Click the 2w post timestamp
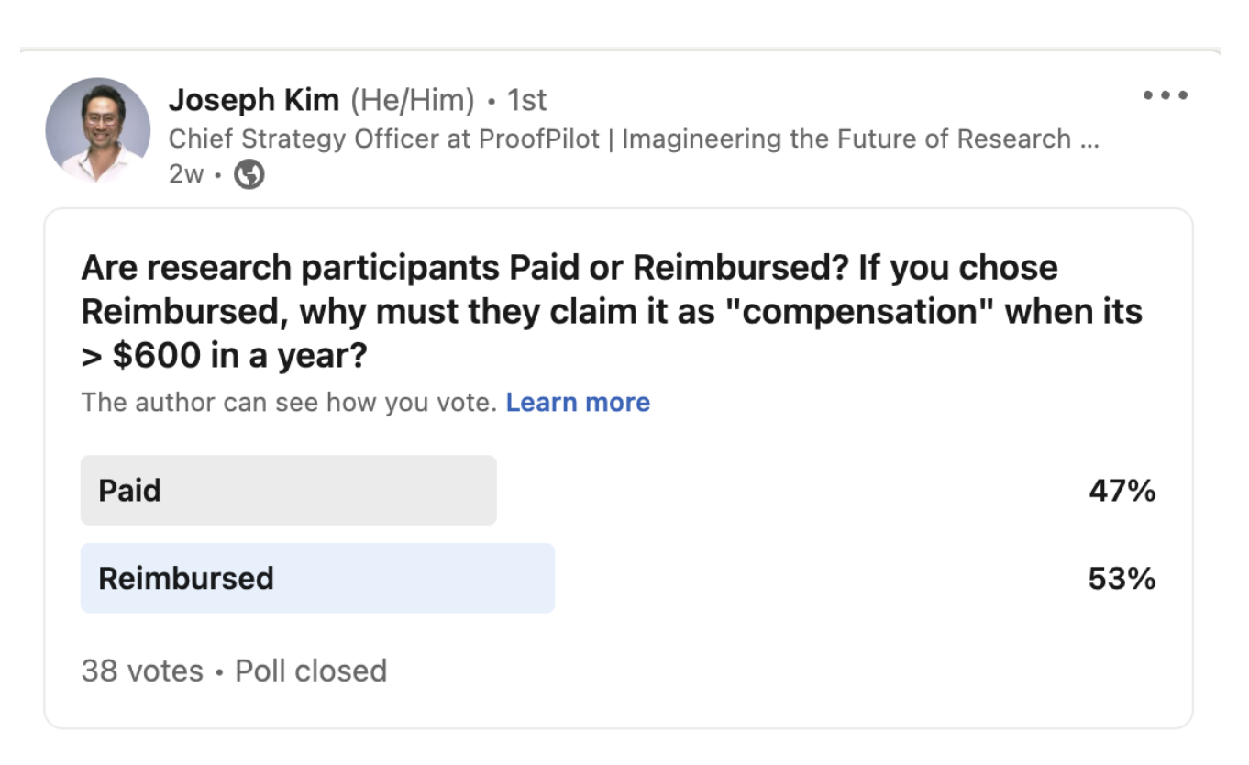1249x765 pixels. tap(186, 174)
